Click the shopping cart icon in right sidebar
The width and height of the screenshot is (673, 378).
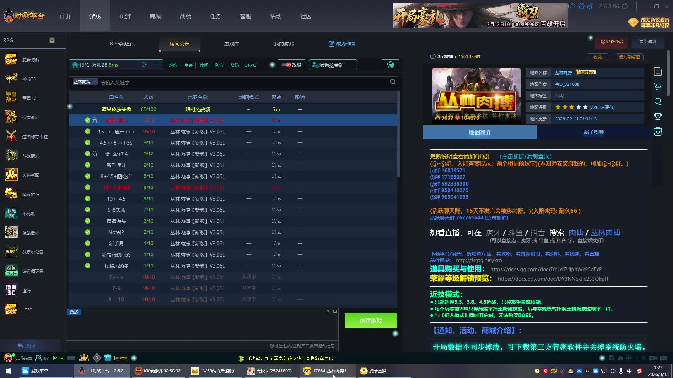tap(658, 86)
